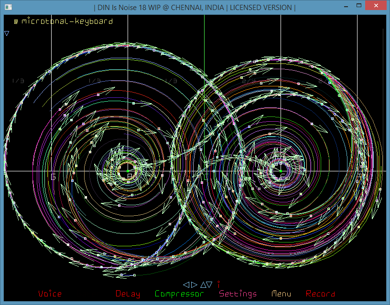The image size is (390, 305).
Task: Click the vertical bar at right edge
Action: click(383, 95)
